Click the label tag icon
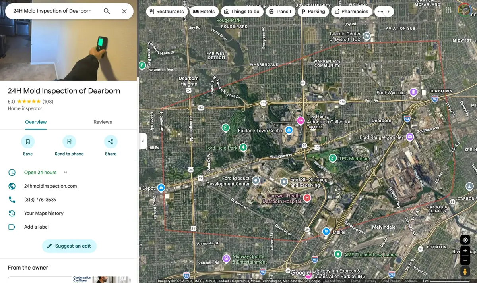This screenshot has width=477, height=283. (12, 227)
